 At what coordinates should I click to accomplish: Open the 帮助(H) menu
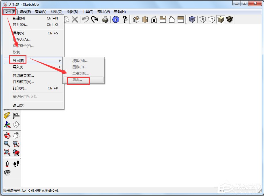[x=120, y=11]
